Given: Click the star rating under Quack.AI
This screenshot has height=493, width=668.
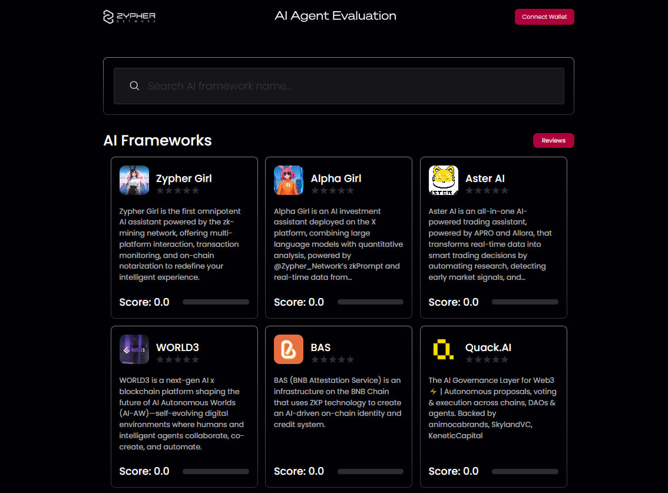Looking at the screenshot, I should [x=487, y=360].
